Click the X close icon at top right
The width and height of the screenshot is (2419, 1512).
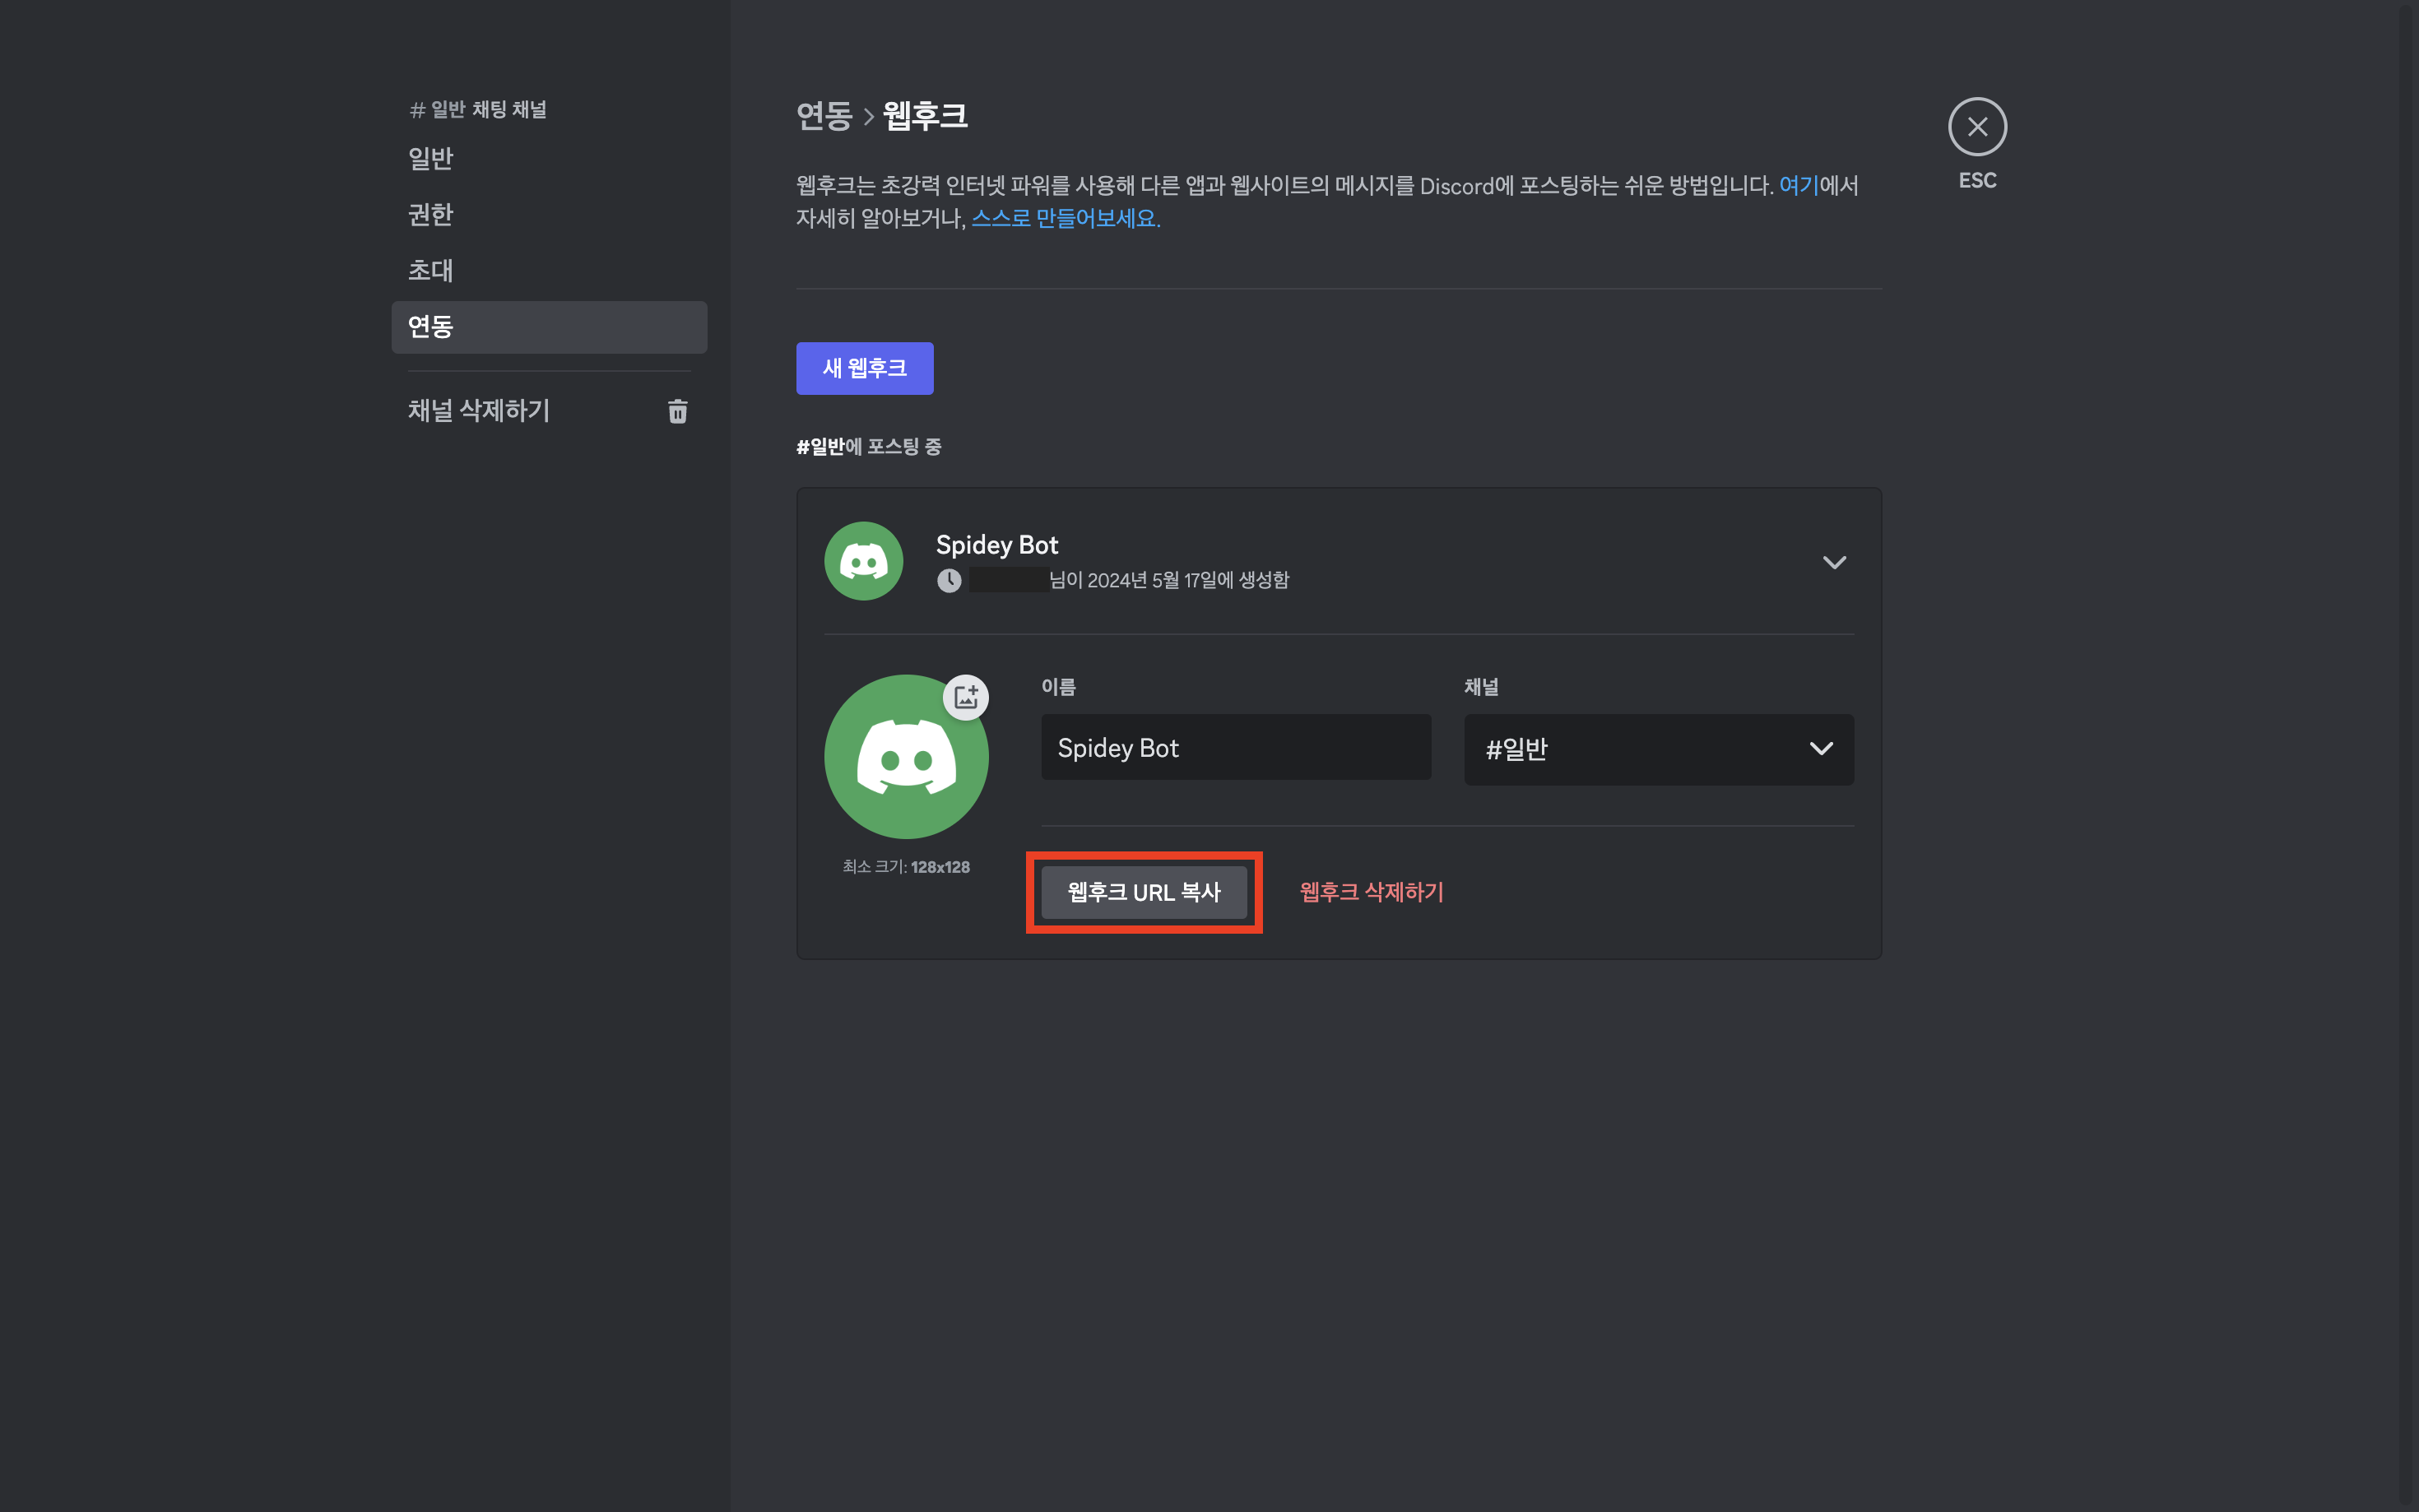(x=1977, y=127)
